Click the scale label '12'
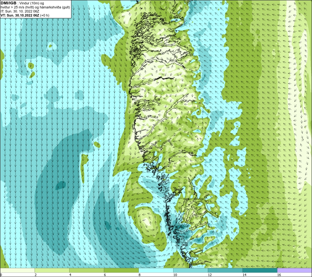This screenshot has width=312, height=277. (210, 275)
